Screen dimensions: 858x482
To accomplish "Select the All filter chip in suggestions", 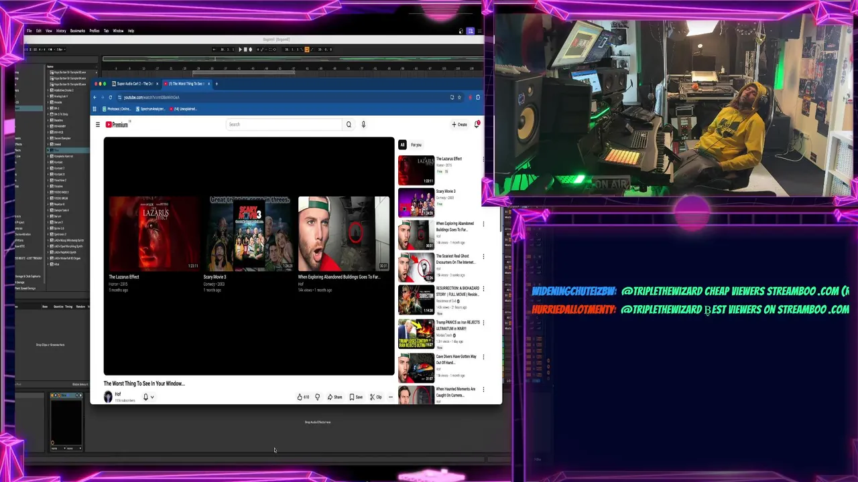I will 402,145.
